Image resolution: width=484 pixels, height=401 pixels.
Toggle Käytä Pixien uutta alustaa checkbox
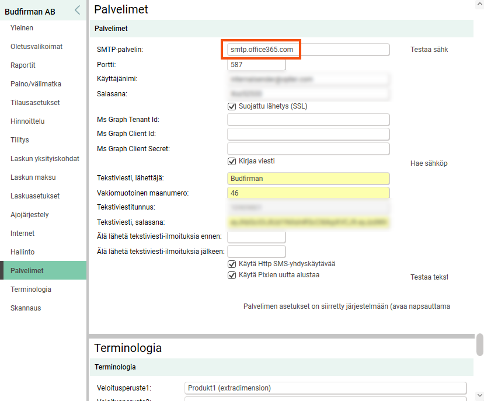click(x=232, y=275)
